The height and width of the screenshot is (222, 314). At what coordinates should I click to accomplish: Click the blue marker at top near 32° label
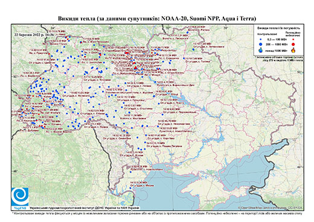[187, 33]
